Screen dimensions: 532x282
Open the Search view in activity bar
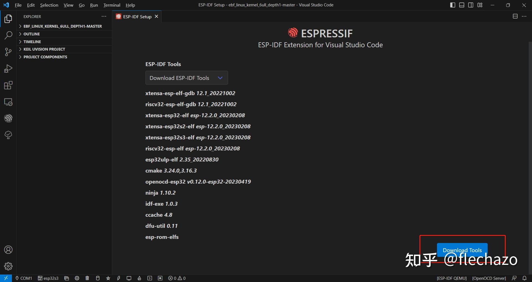pos(8,35)
